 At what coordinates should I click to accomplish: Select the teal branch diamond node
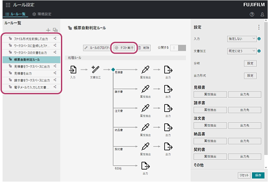tap(113, 70)
